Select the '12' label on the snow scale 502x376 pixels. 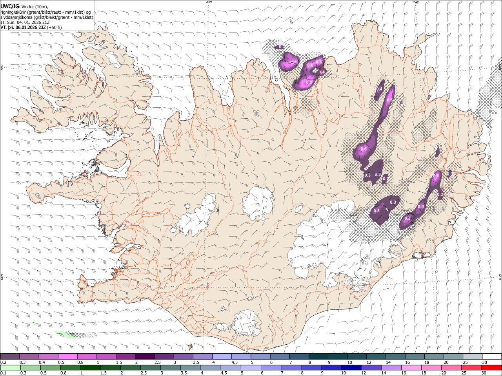369,362
